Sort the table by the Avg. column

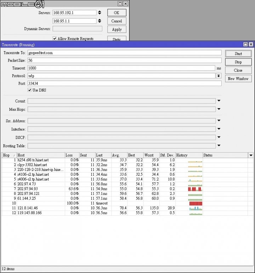pos(119,155)
